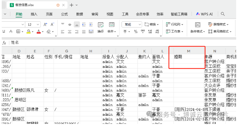Close the 客资信息.xlsx tab
Image resolution: width=241 pixels, height=127 pixels.
click(63, 5)
